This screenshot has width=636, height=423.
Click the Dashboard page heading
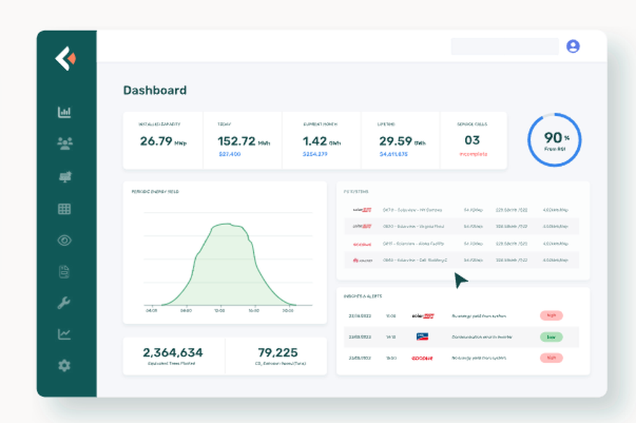tap(155, 90)
